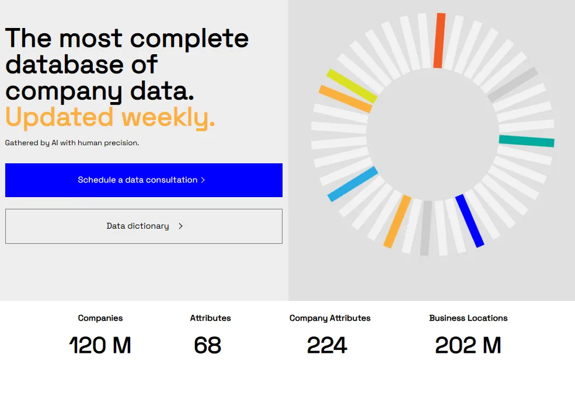Click the Gathered by AI tagline text
This screenshot has height=403, width=575.
[72, 143]
